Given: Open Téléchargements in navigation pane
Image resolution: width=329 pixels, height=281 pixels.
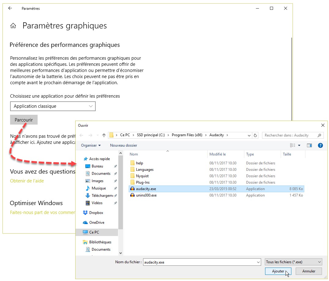Looking at the screenshot, I should coord(99,196).
